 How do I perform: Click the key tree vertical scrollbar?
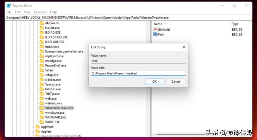[x=148, y=79]
